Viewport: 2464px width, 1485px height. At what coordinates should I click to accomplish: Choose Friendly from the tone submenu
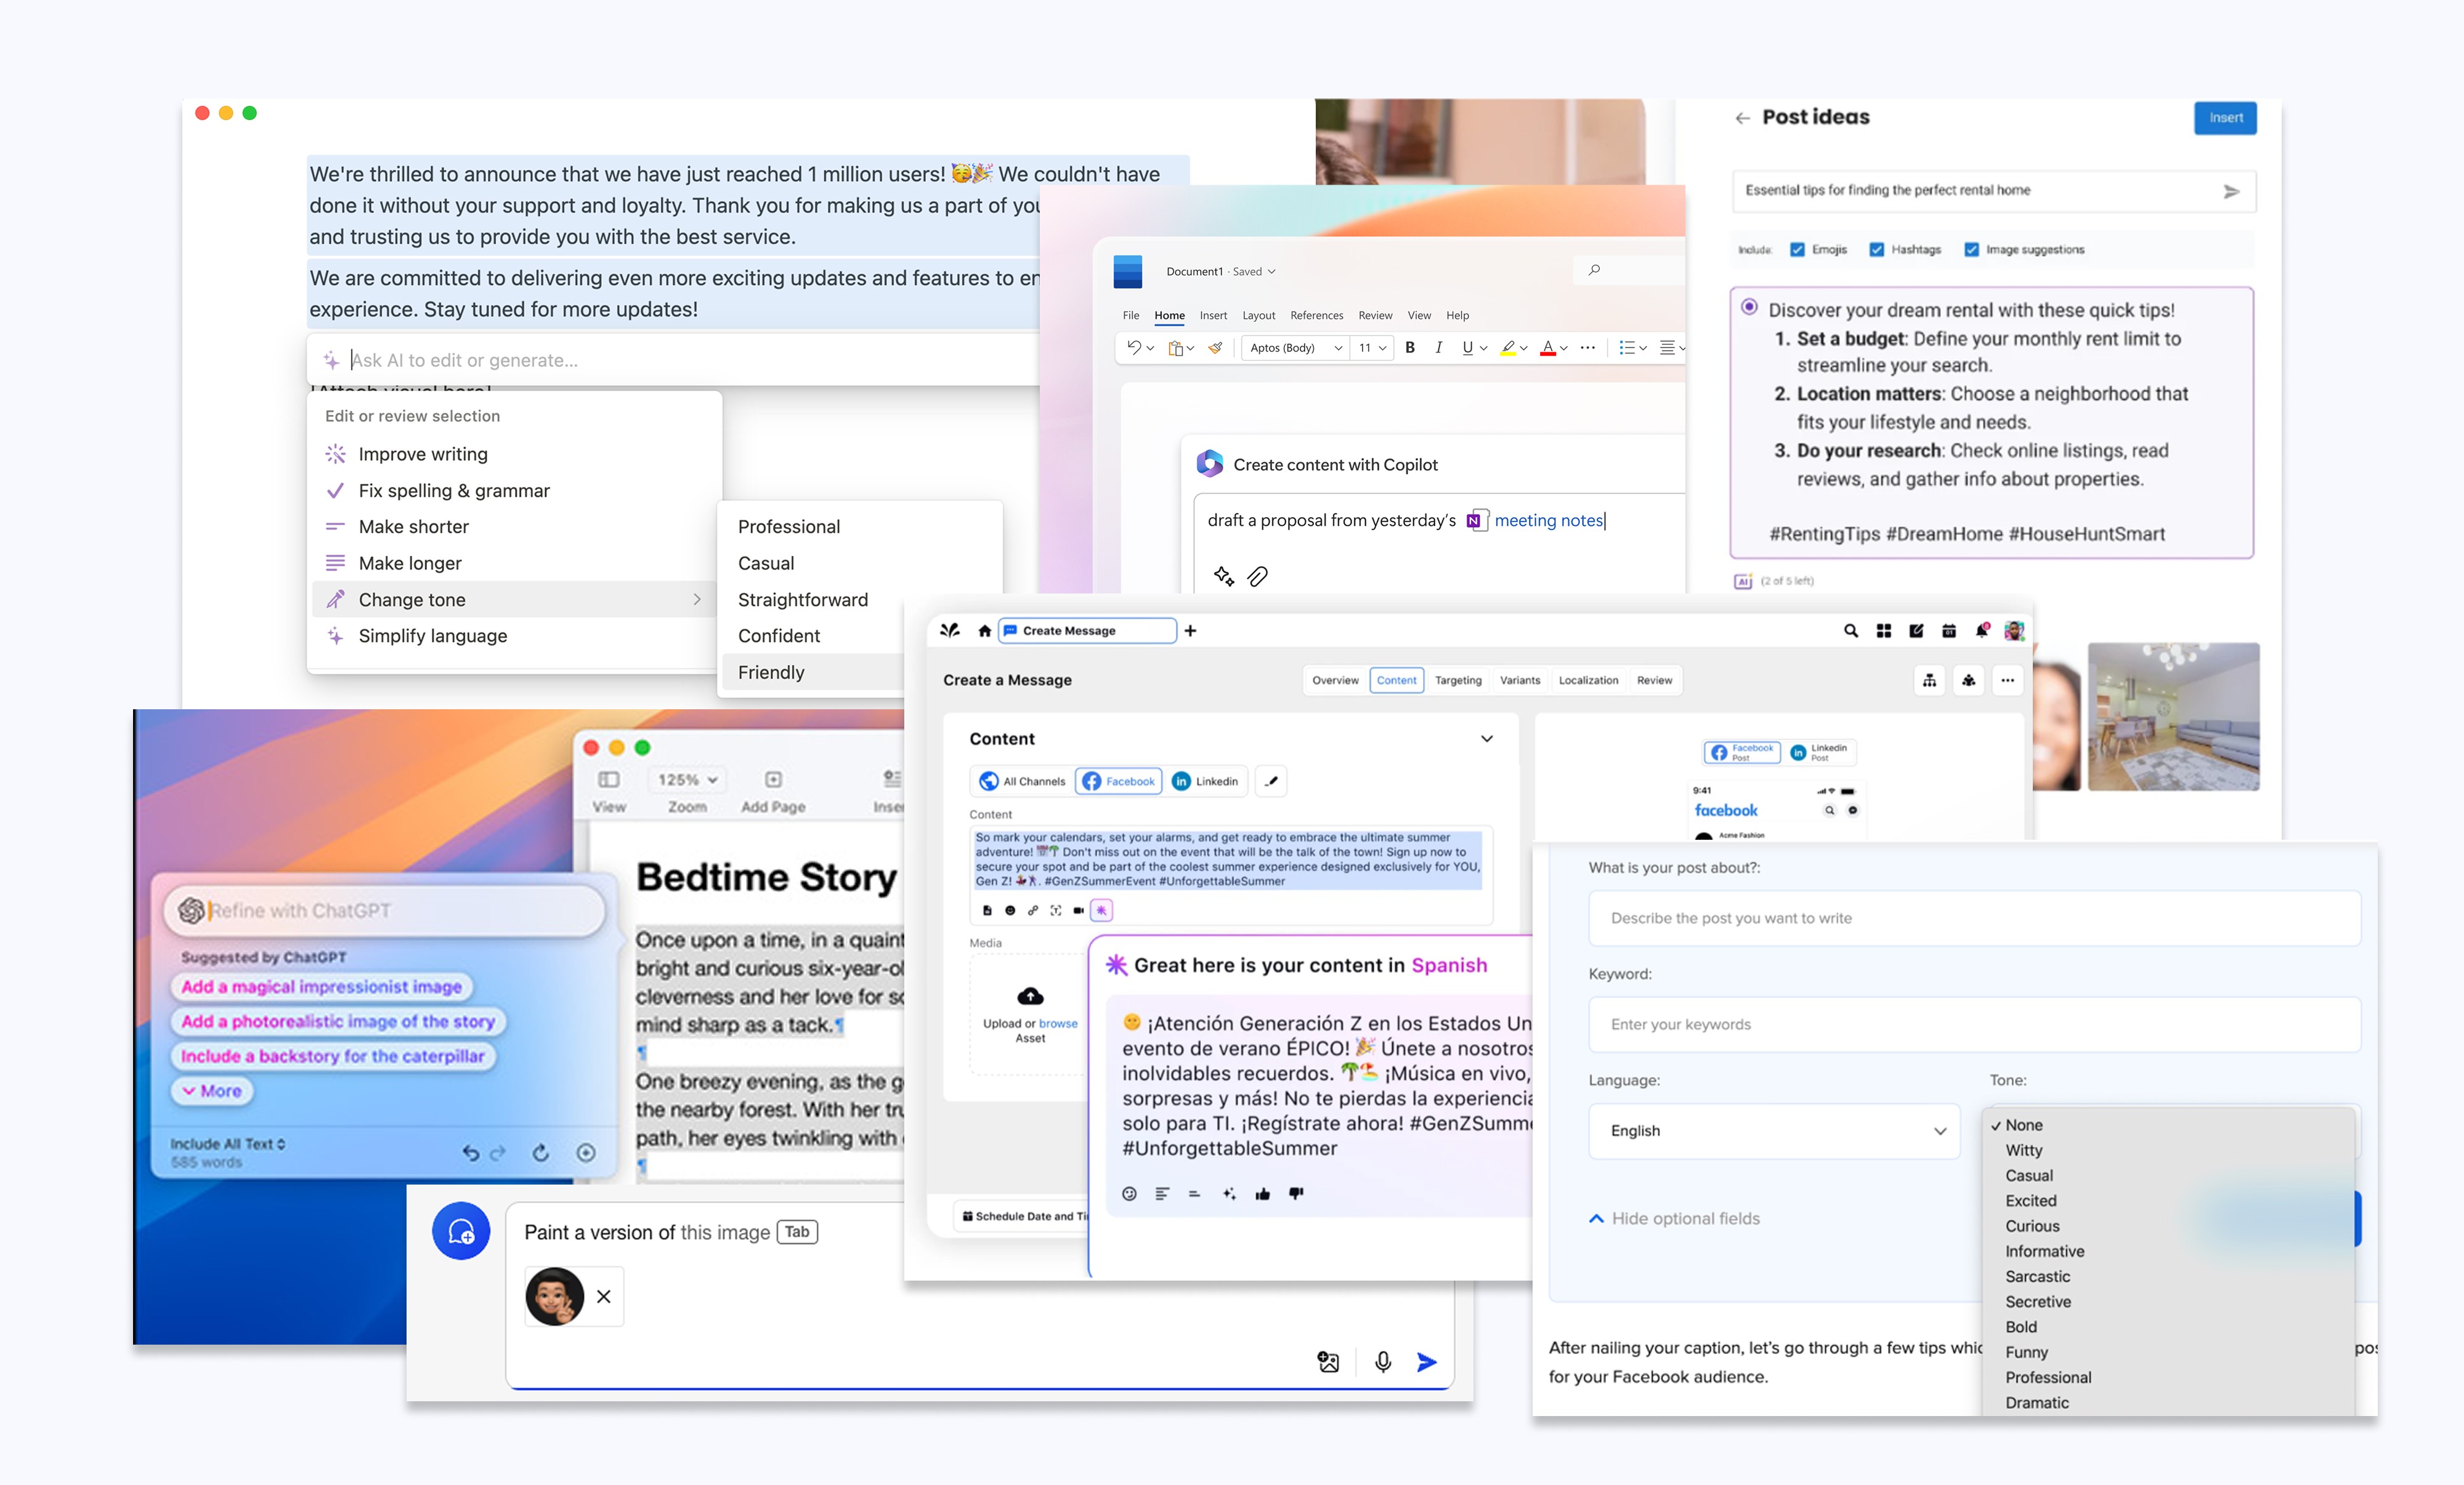[771, 672]
